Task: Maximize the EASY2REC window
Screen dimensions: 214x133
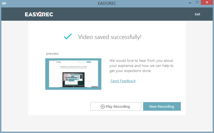Action: 197,2
